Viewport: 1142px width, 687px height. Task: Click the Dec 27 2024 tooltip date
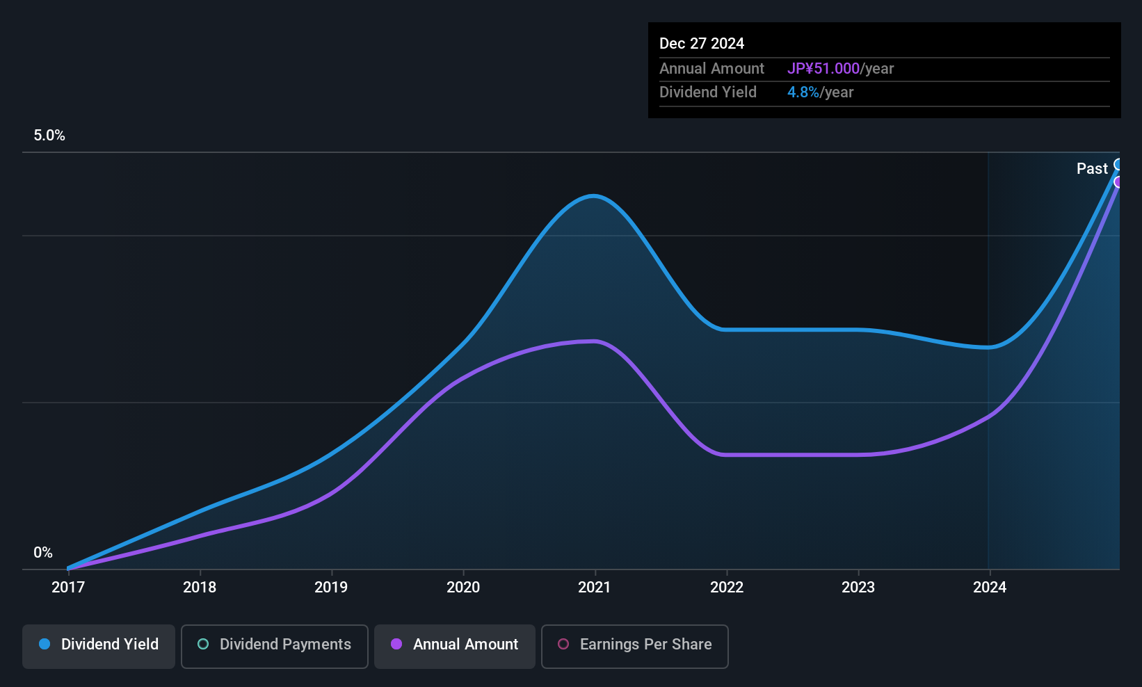point(702,44)
